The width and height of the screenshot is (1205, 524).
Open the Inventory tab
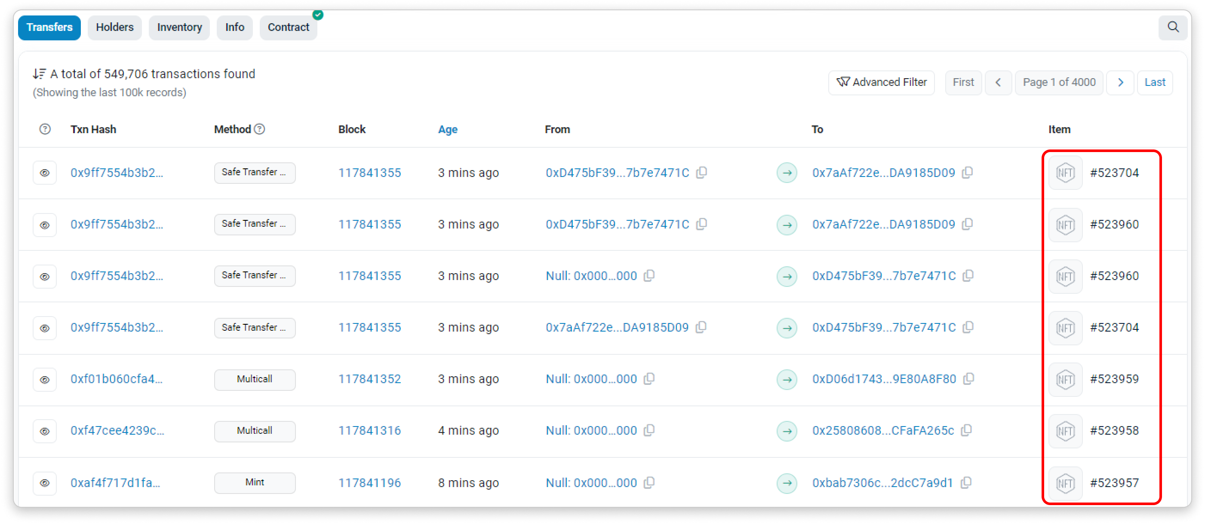coord(179,27)
